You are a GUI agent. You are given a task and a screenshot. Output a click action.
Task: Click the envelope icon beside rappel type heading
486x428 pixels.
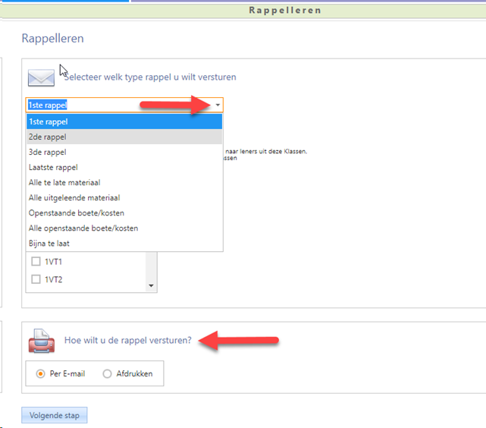coord(41,77)
